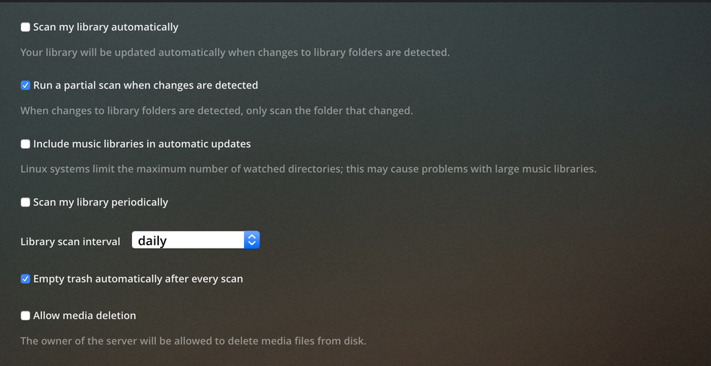Click the 'Your library will be updated automatically' description
Screen dimensions: 711x366
(x=235, y=53)
